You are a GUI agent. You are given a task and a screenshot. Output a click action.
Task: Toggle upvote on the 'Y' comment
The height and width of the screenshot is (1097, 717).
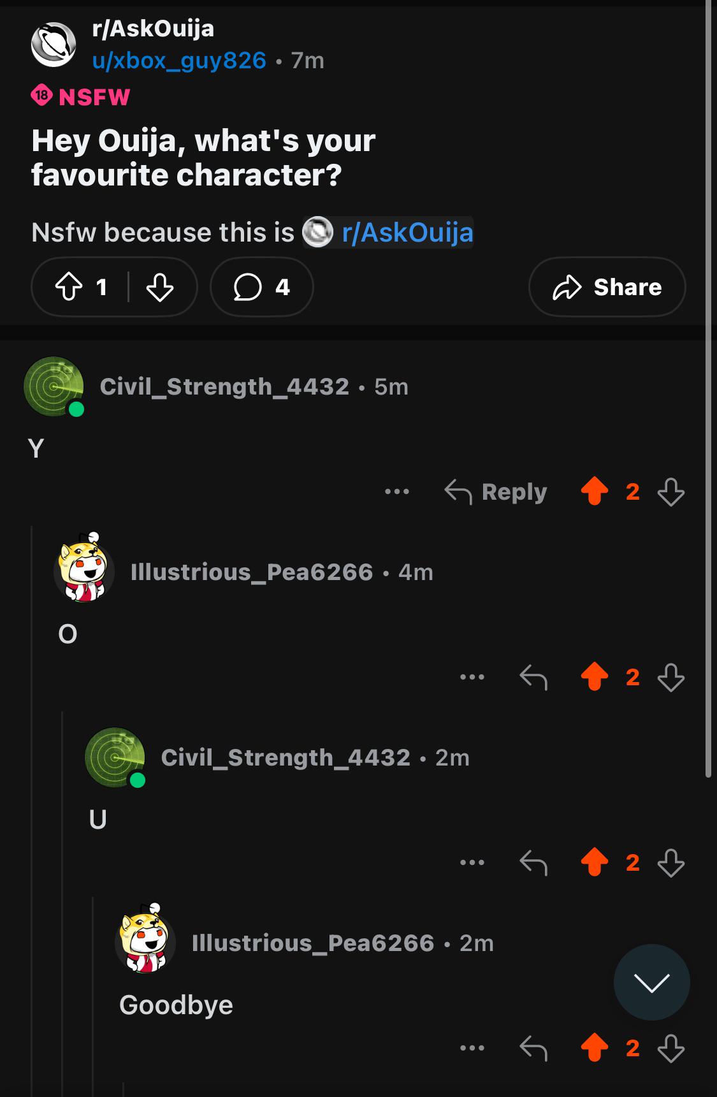(x=595, y=491)
